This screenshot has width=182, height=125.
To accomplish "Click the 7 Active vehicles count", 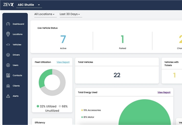I will point(63,39).
